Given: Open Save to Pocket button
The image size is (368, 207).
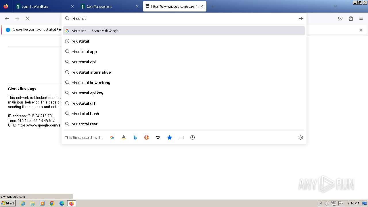Looking at the screenshot, I should click(x=340, y=18).
